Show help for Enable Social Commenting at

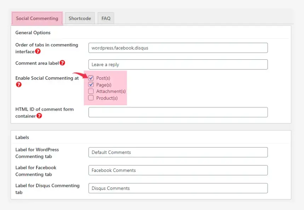click(x=19, y=85)
